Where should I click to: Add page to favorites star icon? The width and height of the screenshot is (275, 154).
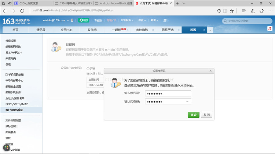232,11
